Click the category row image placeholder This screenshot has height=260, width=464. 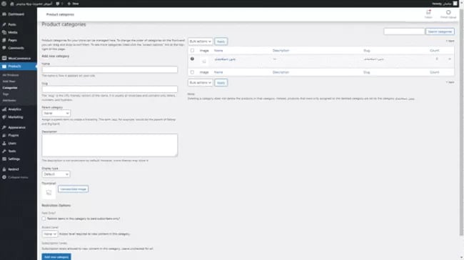click(204, 61)
